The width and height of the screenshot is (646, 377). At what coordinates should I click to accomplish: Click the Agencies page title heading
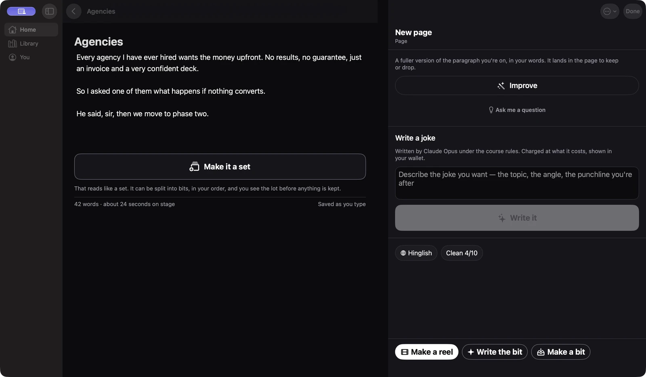tap(99, 42)
